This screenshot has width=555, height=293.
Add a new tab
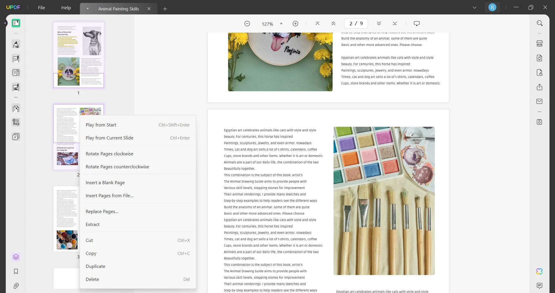(x=165, y=9)
